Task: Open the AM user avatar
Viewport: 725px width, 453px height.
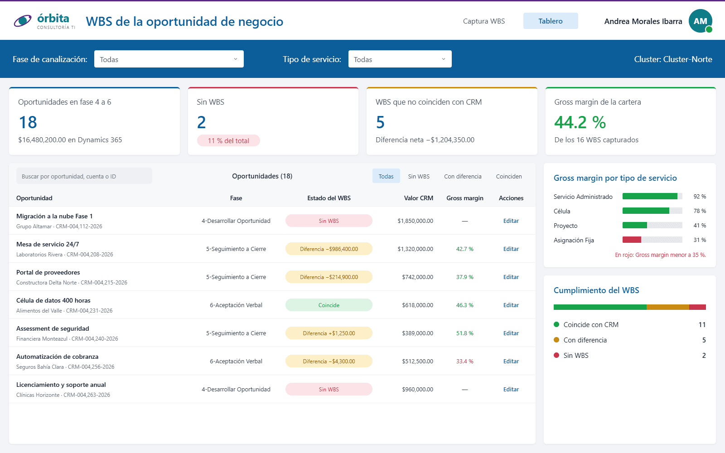Action: (x=700, y=21)
